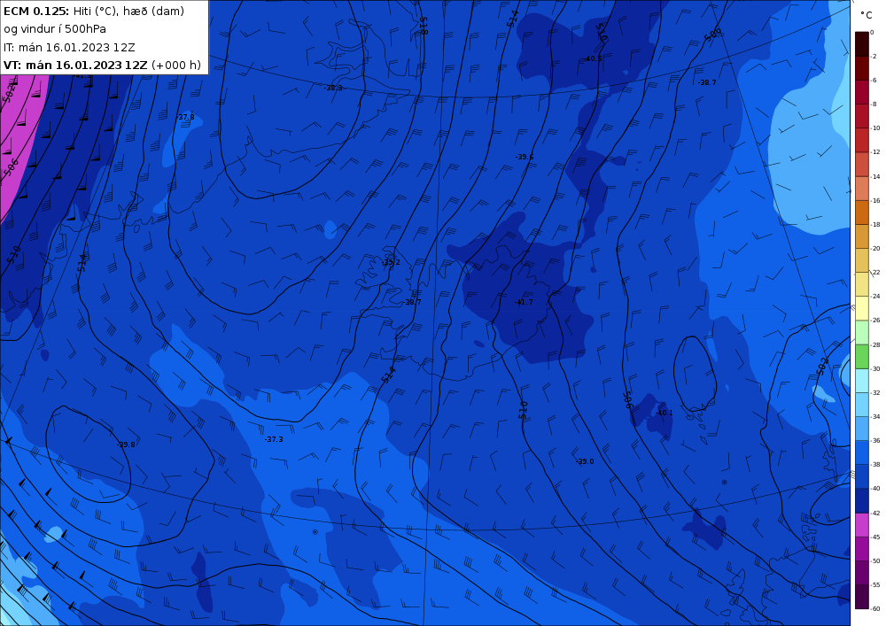
Task: Click the -30 label on the color scale
Action: point(874,368)
